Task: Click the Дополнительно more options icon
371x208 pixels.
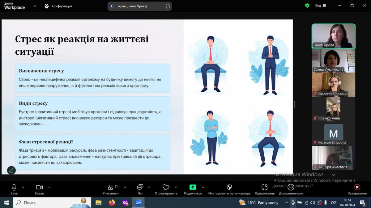Action: tap(291, 187)
